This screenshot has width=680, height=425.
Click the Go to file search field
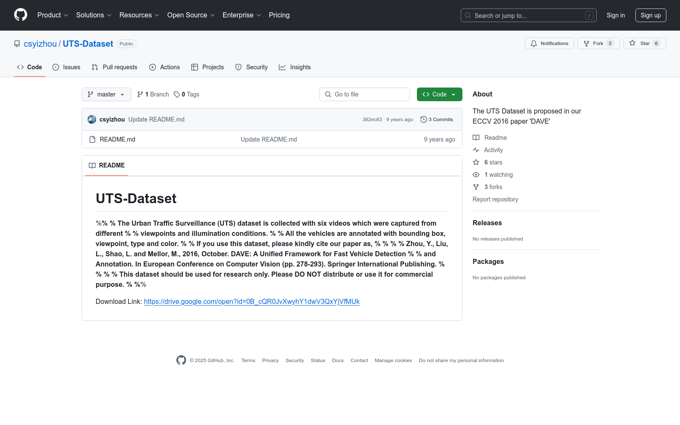365,94
